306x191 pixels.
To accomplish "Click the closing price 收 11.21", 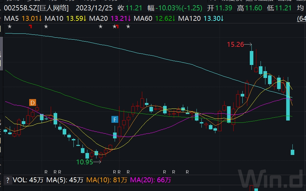I will click(130, 8).
